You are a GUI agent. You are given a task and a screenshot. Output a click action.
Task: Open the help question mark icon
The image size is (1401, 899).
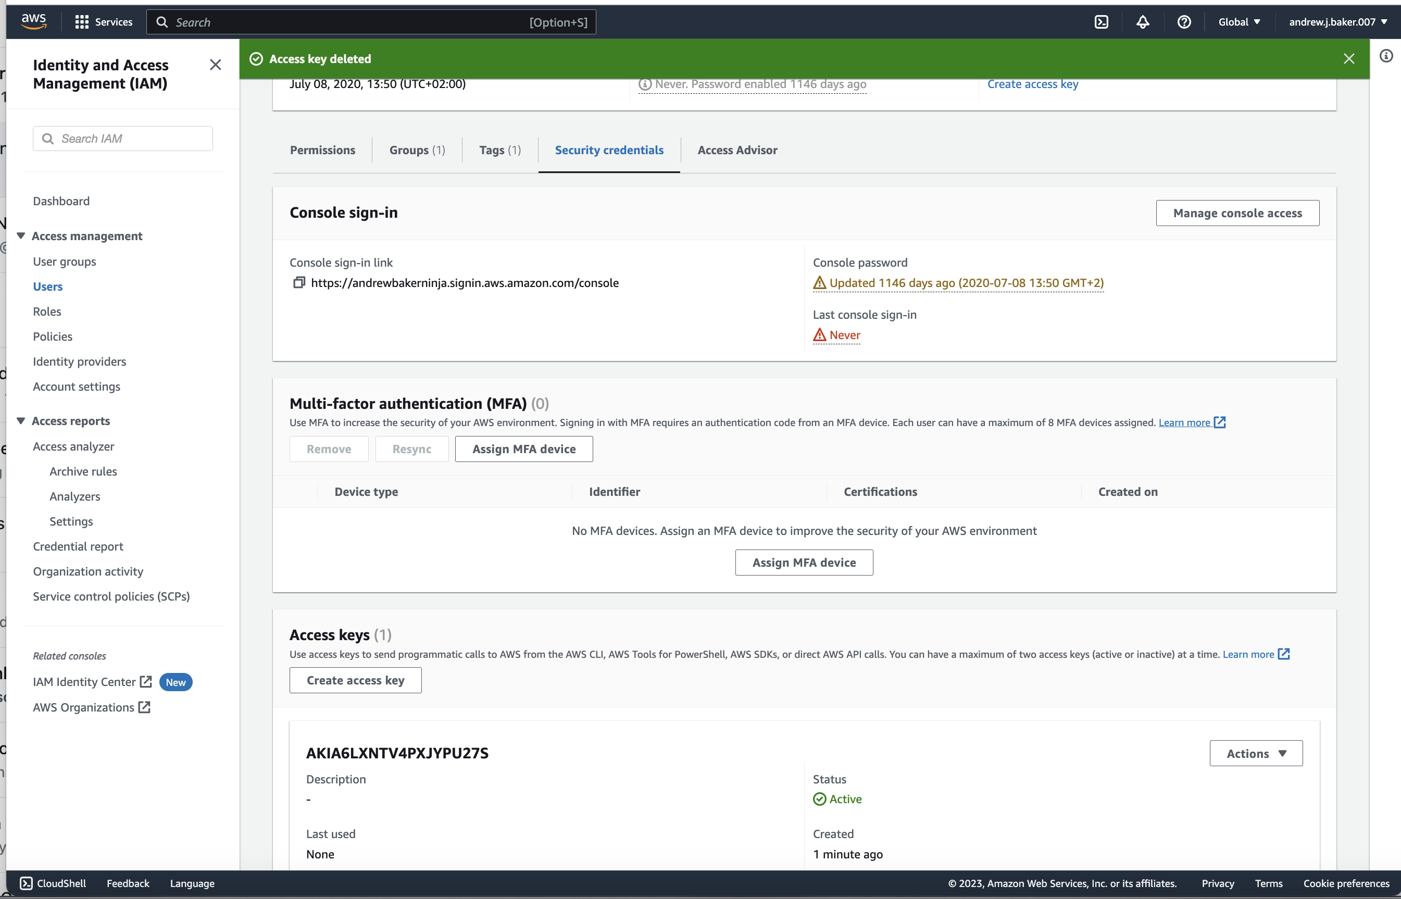(1184, 21)
